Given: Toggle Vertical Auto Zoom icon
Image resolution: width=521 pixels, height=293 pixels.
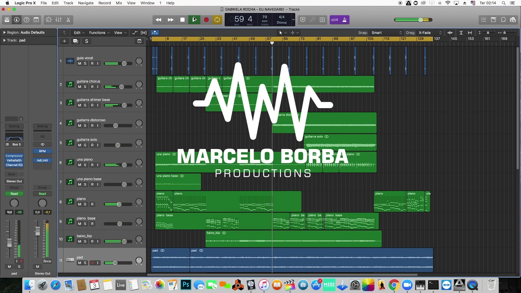Looking at the screenshot, I should coord(461,33).
